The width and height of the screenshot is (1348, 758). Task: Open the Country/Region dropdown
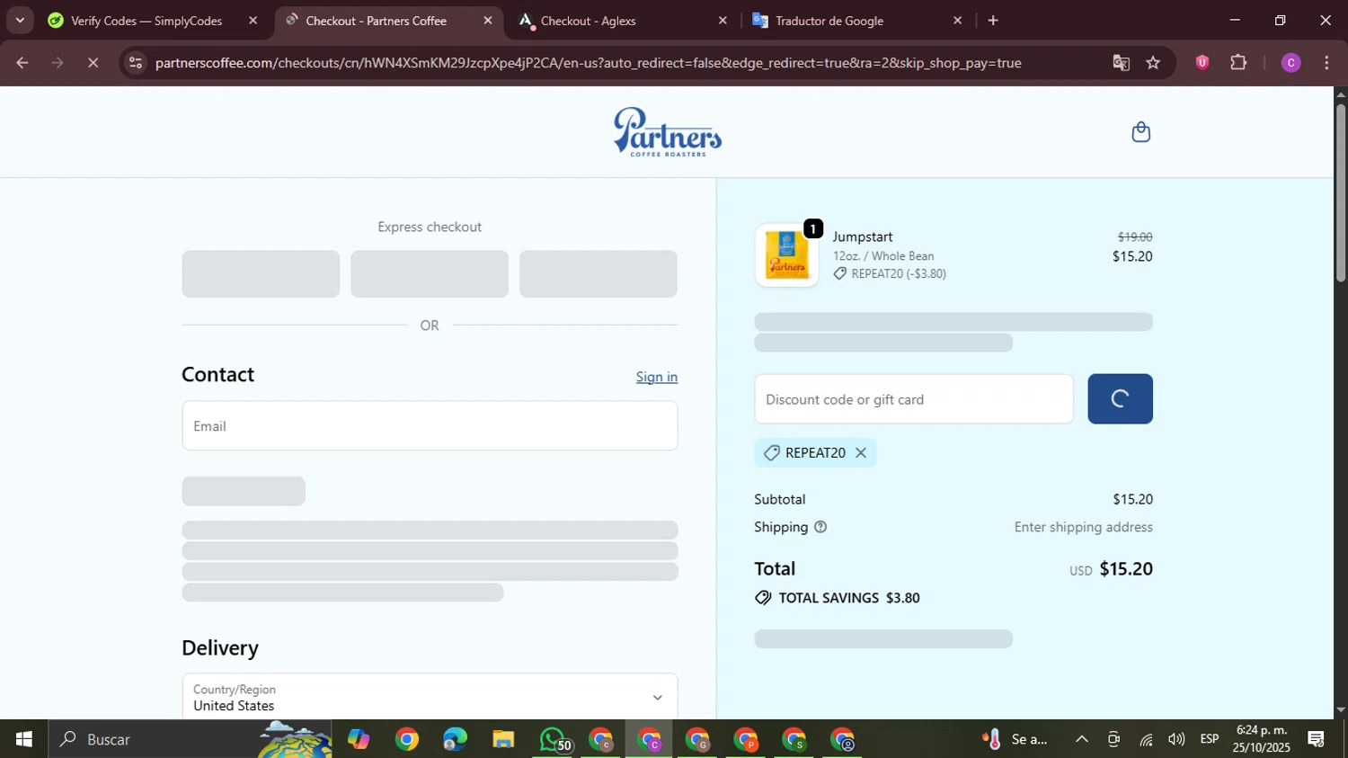click(x=430, y=697)
